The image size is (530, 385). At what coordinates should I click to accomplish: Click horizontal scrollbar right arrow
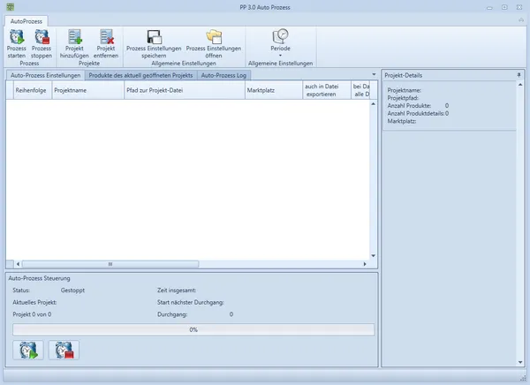[365, 264]
